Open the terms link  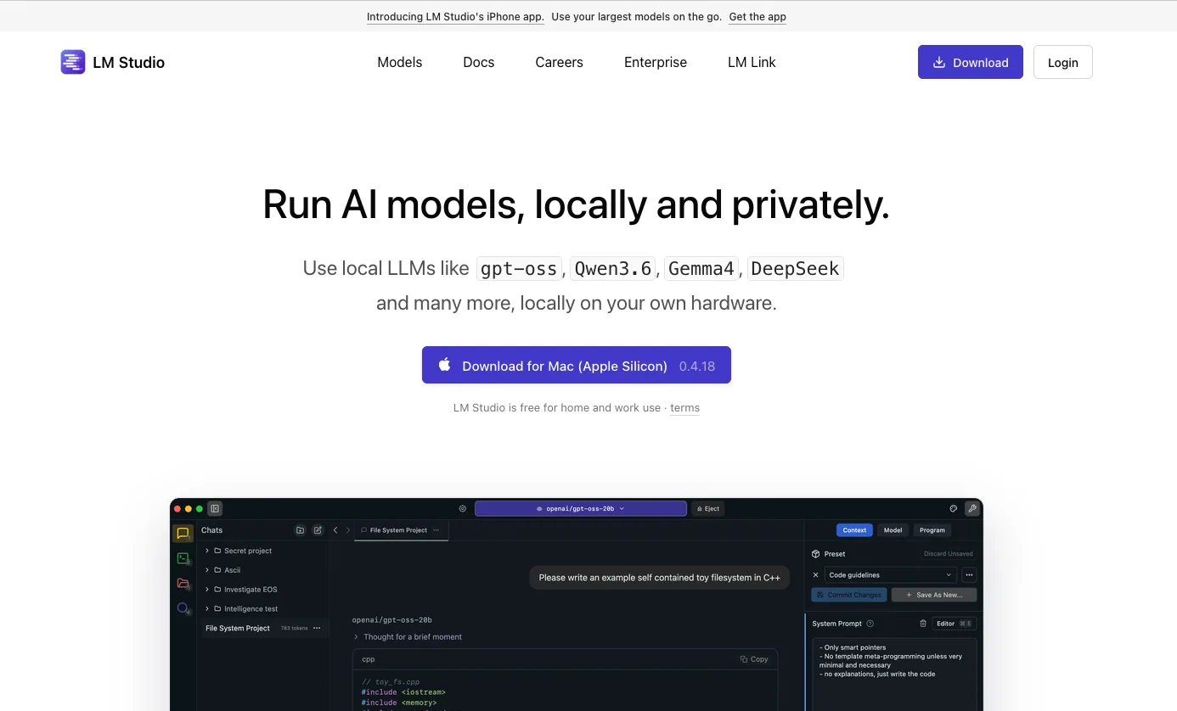[x=684, y=408]
